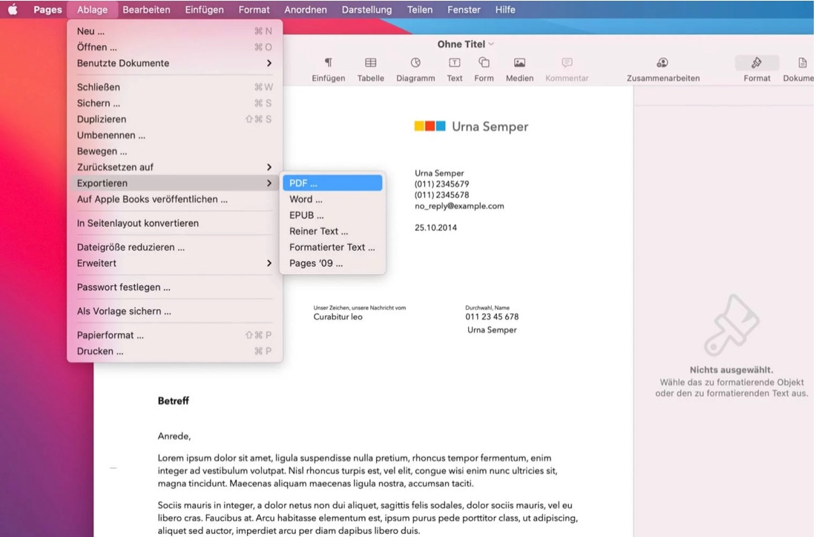Open the Darstellung menu
This screenshot has height=537, width=816.
(x=366, y=10)
